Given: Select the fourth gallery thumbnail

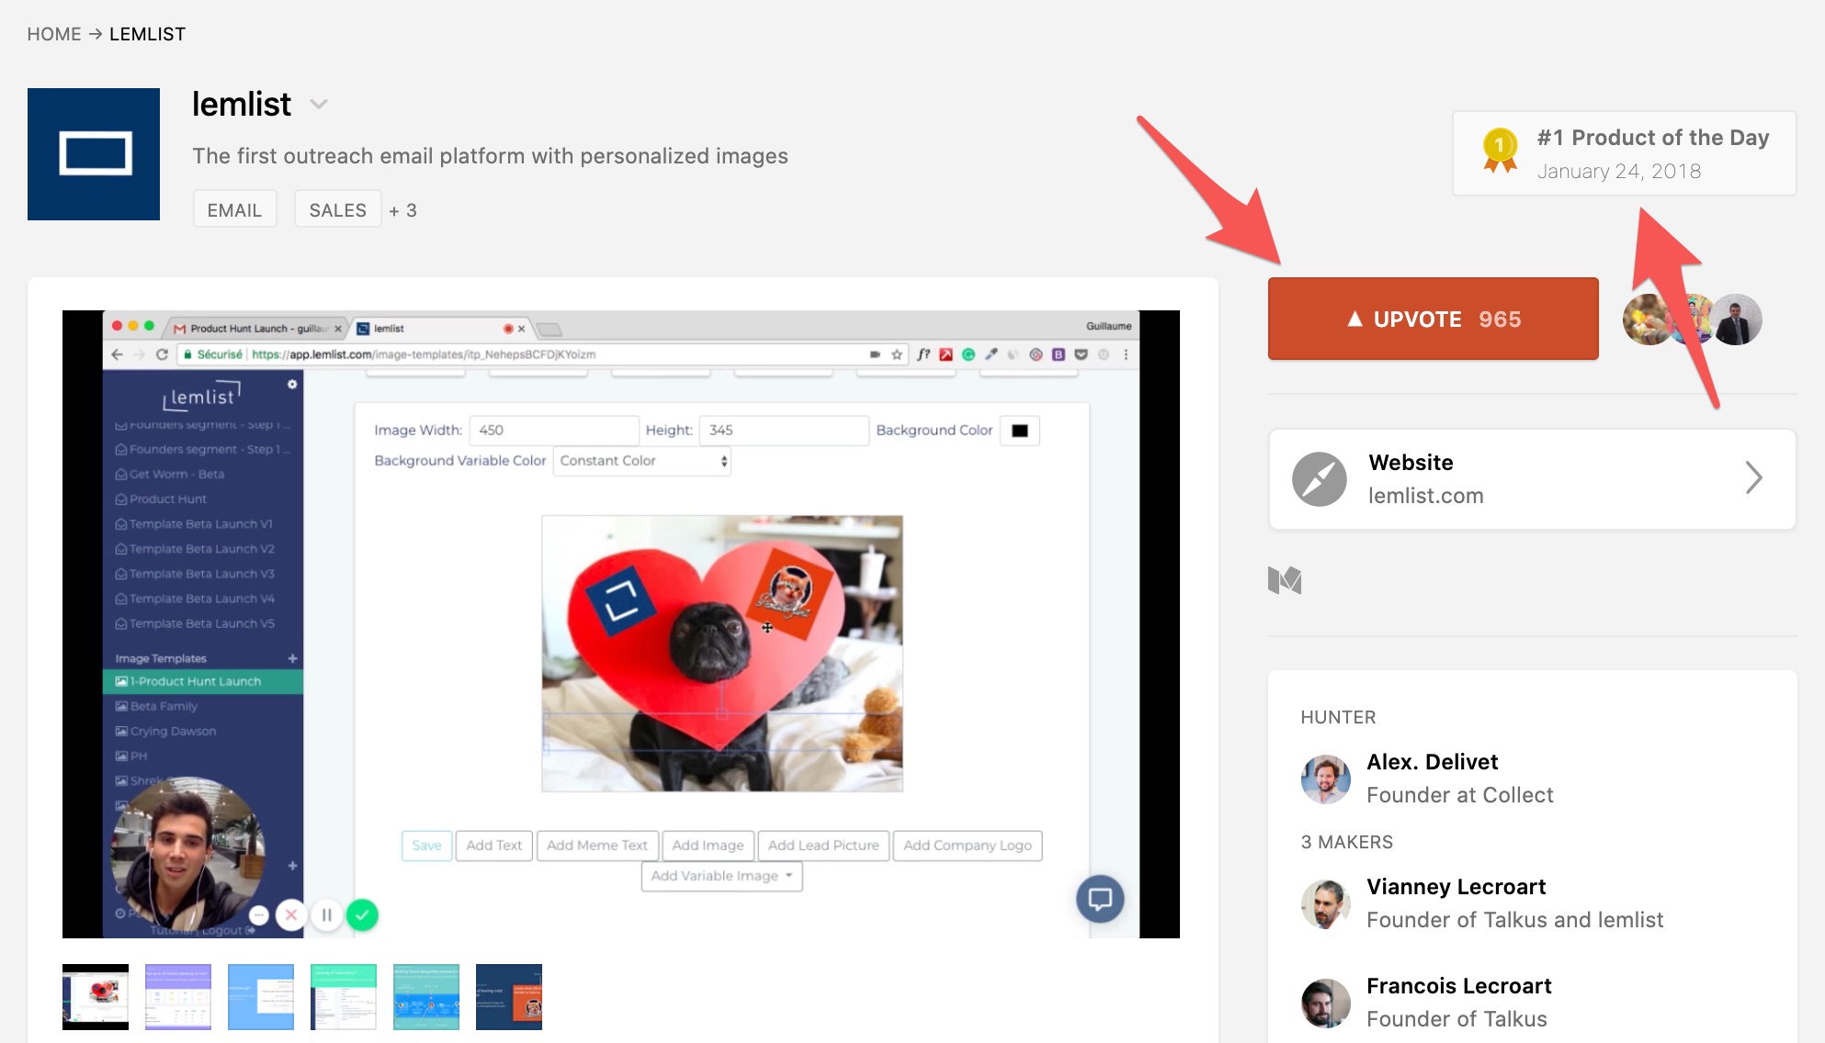Looking at the screenshot, I should (344, 997).
